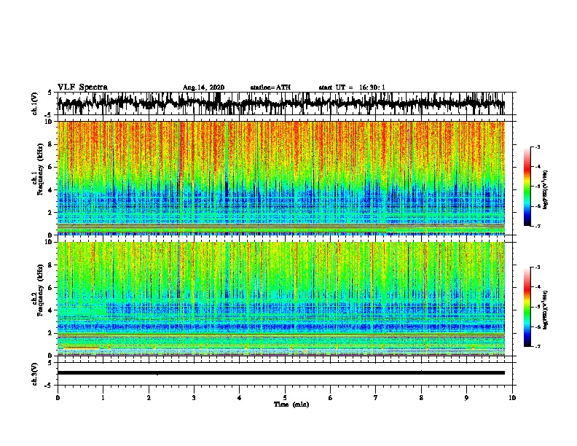Click the "VLF Spectra" plot title
The width and height of the screenshot is (577, 446).
tap(82, 87)
